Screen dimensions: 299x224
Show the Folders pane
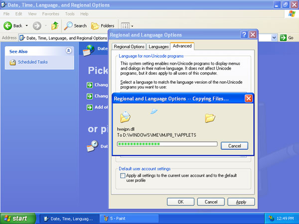(102, 25)
